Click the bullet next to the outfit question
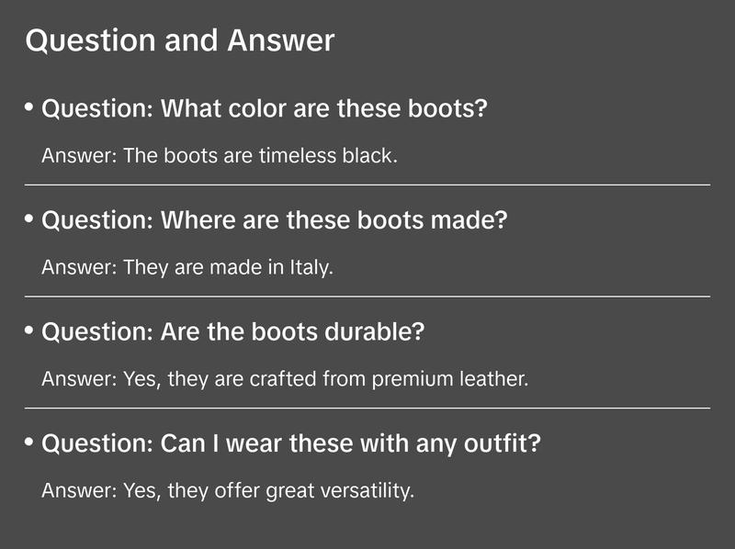 29,443
